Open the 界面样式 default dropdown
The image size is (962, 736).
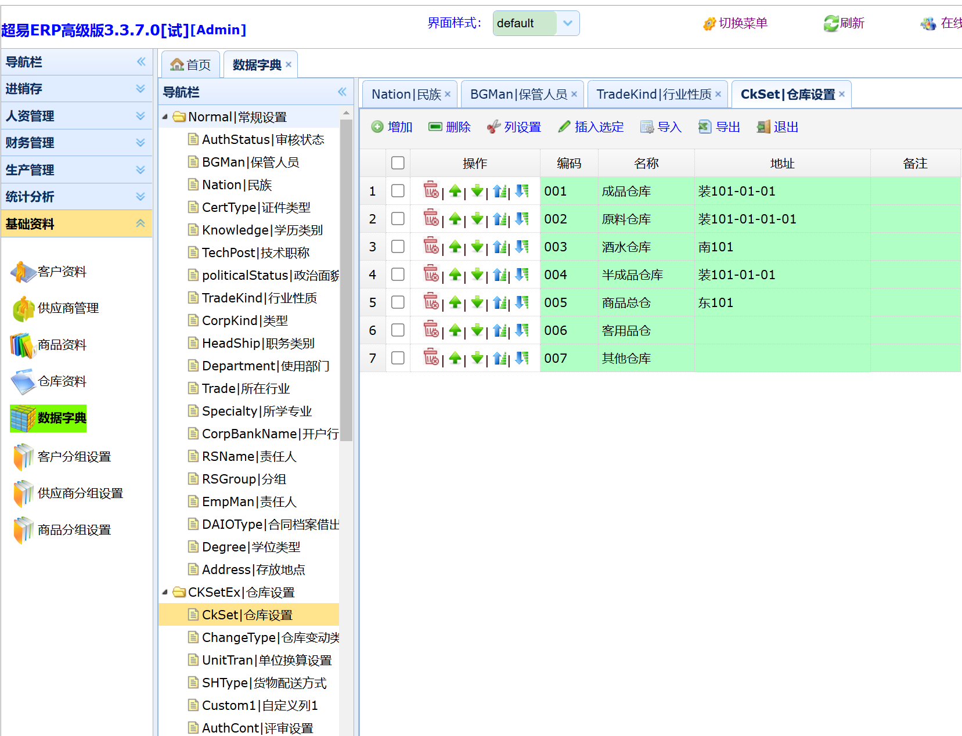tap(567, 23)
